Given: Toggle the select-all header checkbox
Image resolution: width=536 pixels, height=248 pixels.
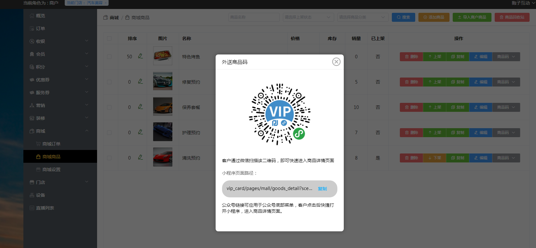Looking at the screenshot, I should pos(109,38).
